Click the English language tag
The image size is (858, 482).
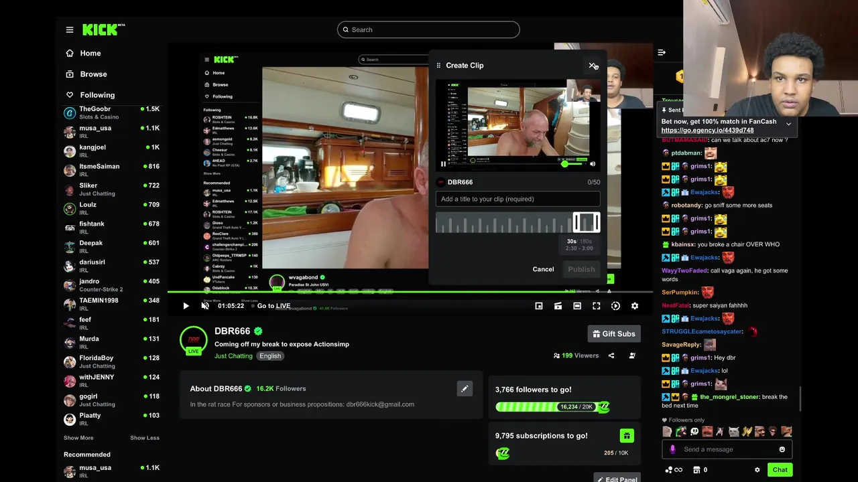270,355
